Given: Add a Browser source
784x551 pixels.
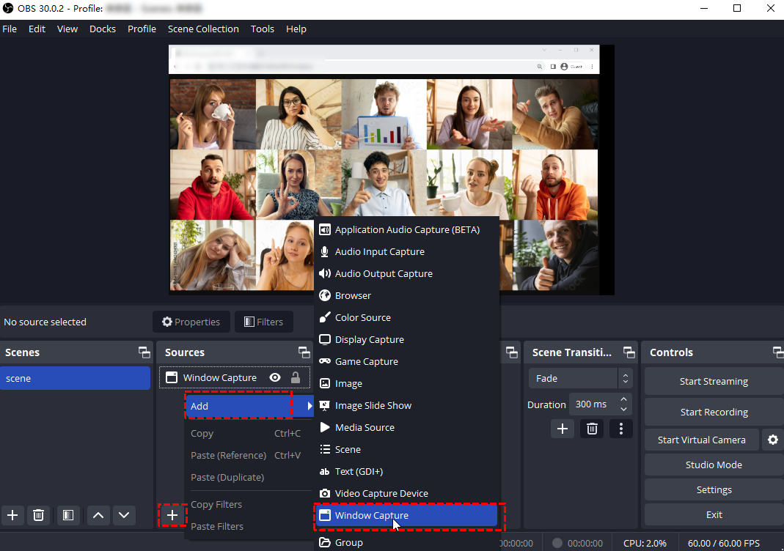Looking at the screenshot, I should coord(352,295).
